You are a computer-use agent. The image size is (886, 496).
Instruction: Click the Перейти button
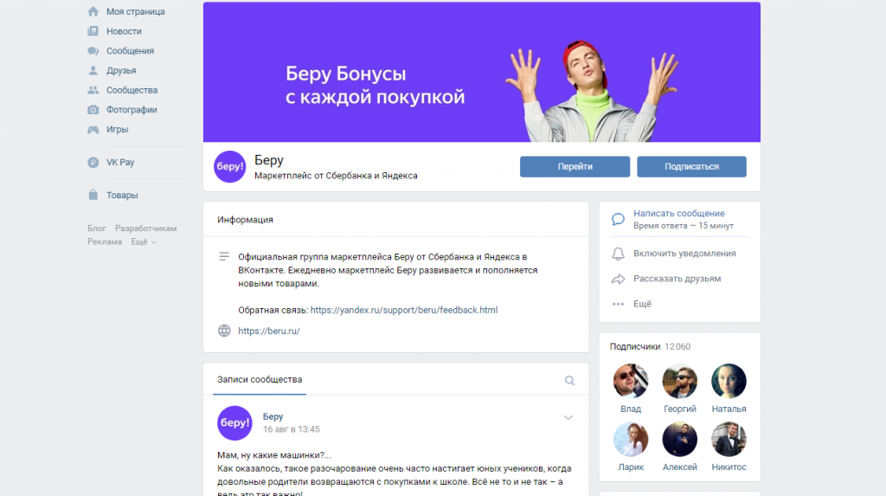pos(575,167)
